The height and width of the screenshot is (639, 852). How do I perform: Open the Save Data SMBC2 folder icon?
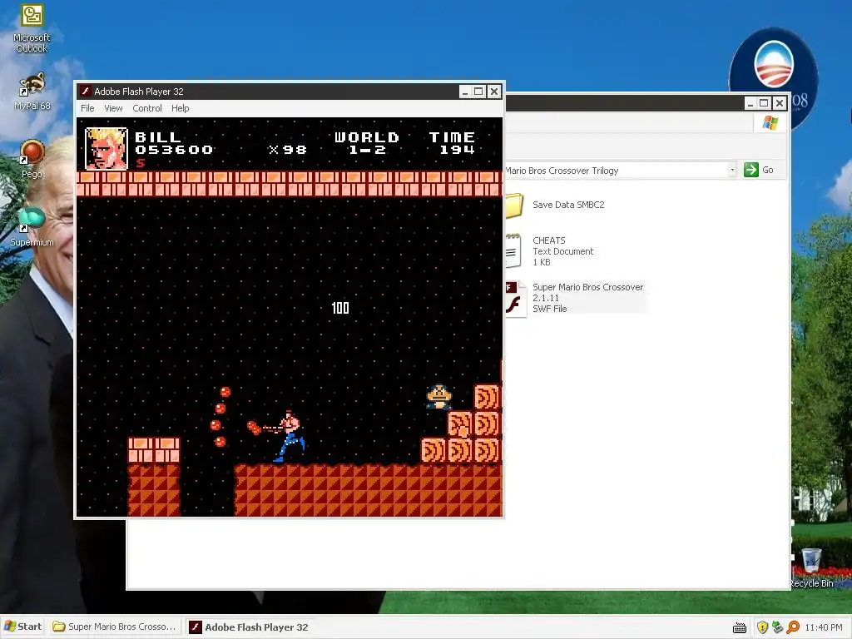pyautogui.click(x=513, y=206)
